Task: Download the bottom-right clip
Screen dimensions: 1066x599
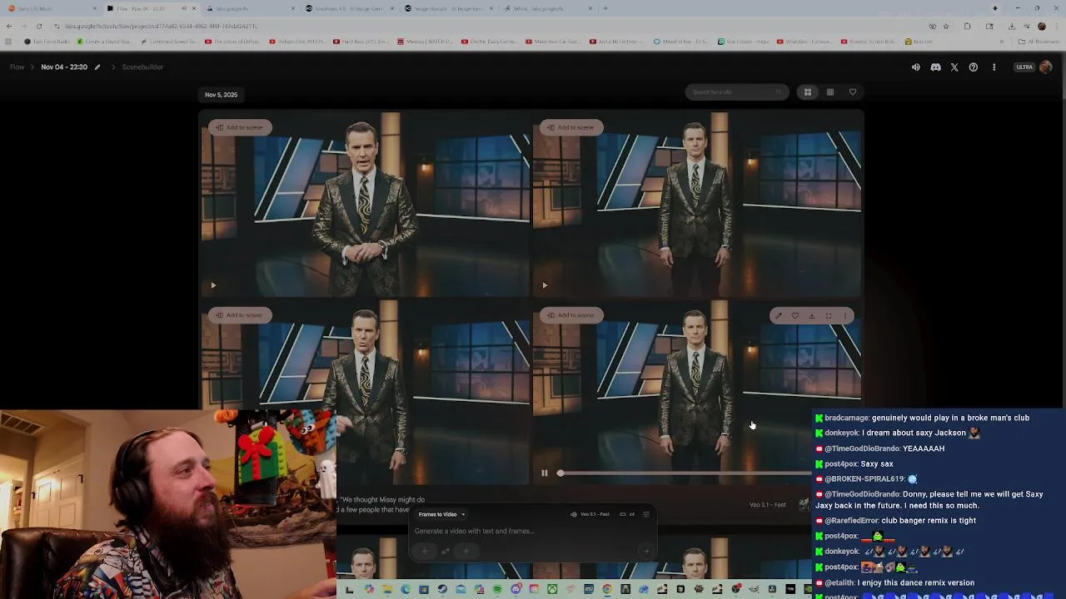Action: (812, 316)
